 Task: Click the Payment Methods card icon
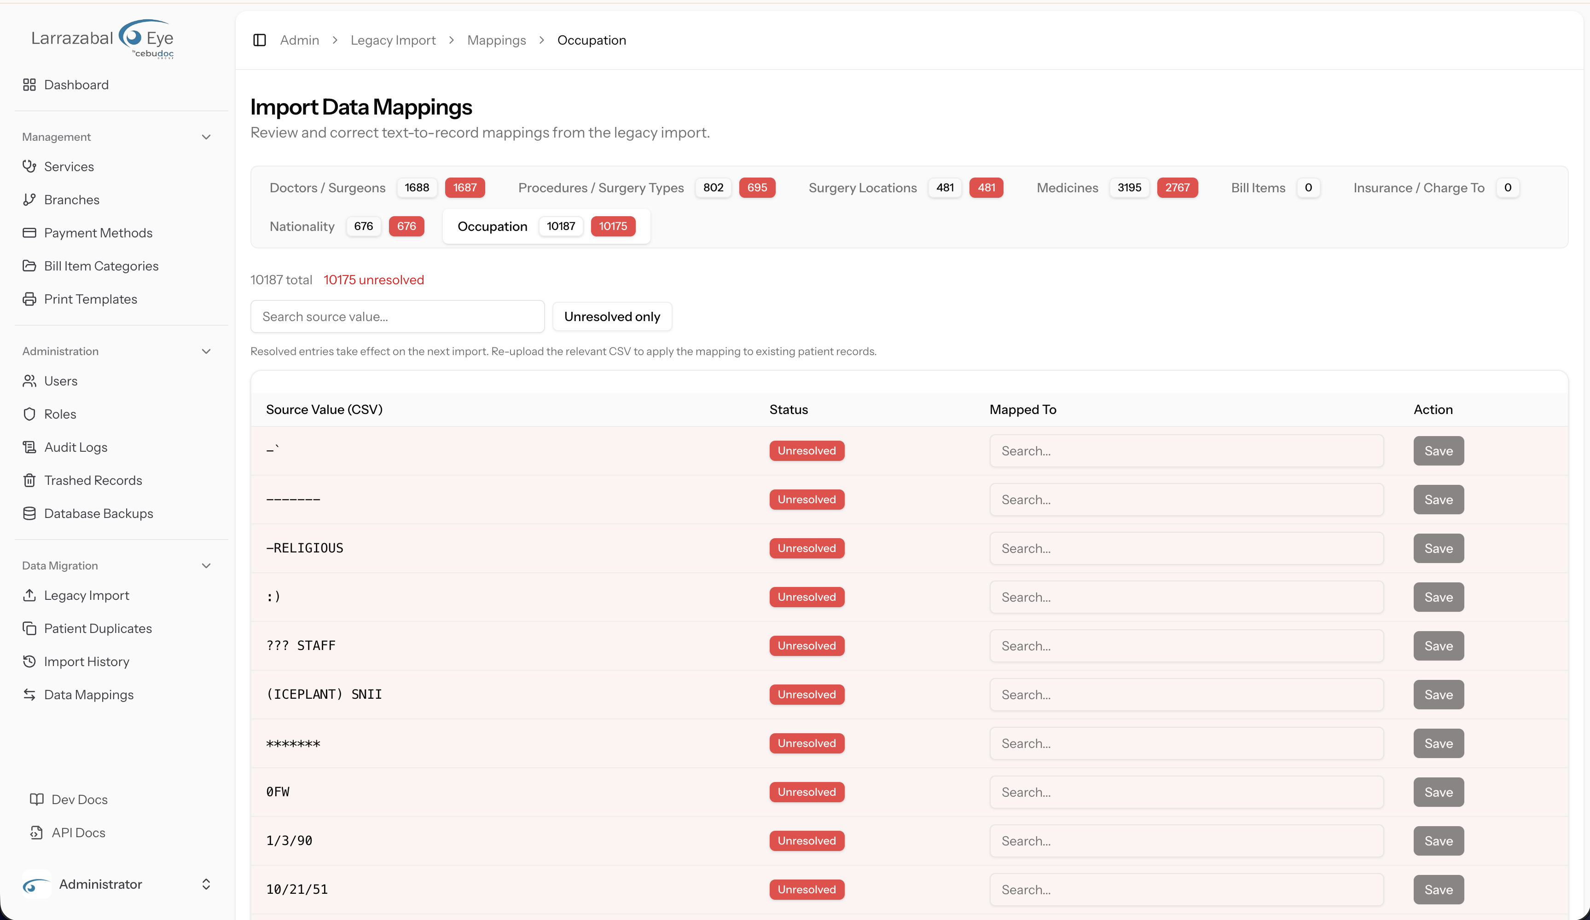[29, 233]
